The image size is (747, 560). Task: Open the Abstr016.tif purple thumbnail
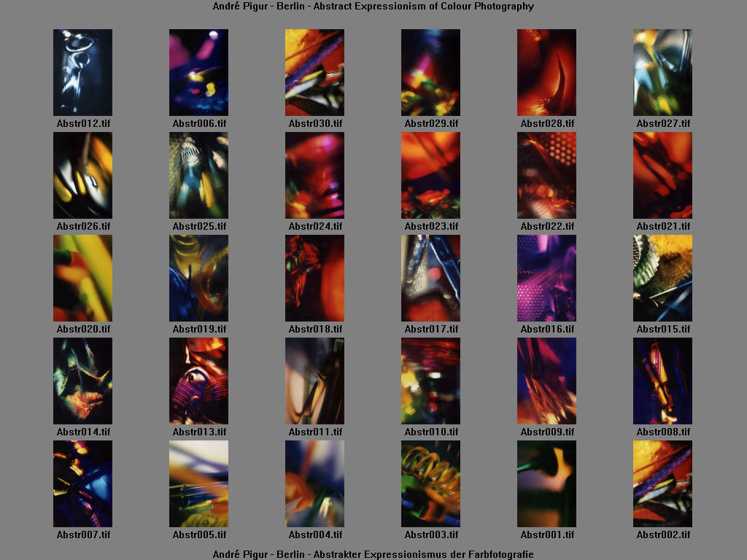546,278
